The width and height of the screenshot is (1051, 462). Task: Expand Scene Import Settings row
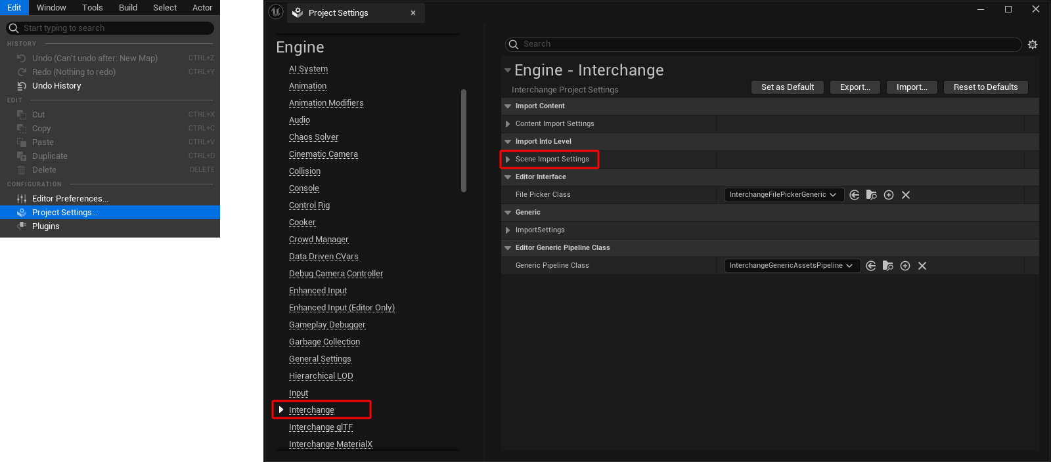click(x=508, y=159)
